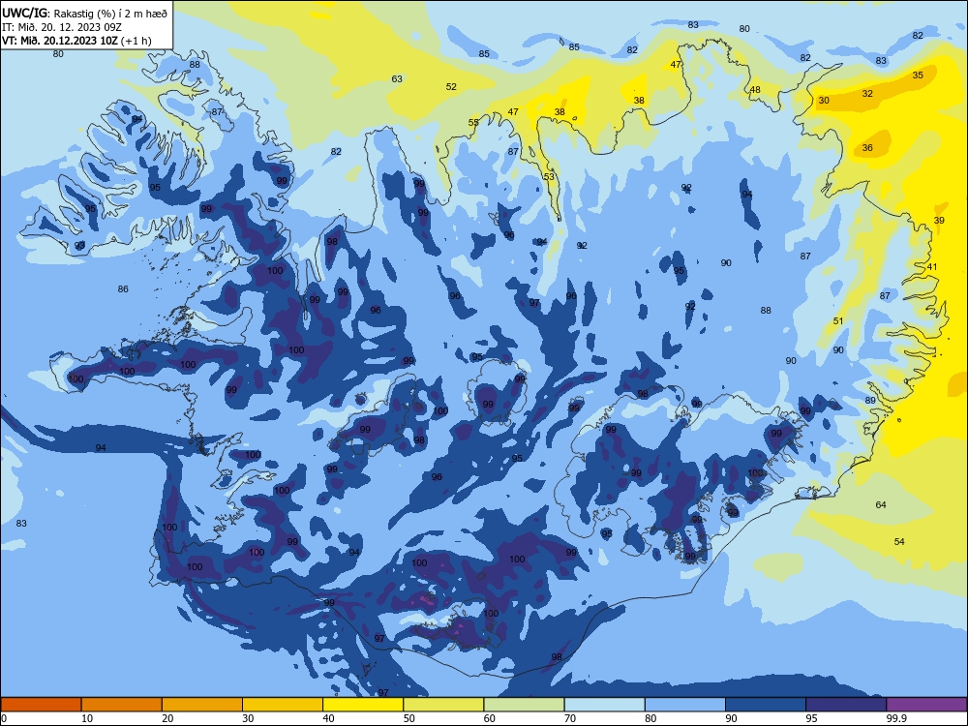Screen dimensions: 968x726
Task: Click the map value '86' west of Iceland
Action: [x=123, y=288]
